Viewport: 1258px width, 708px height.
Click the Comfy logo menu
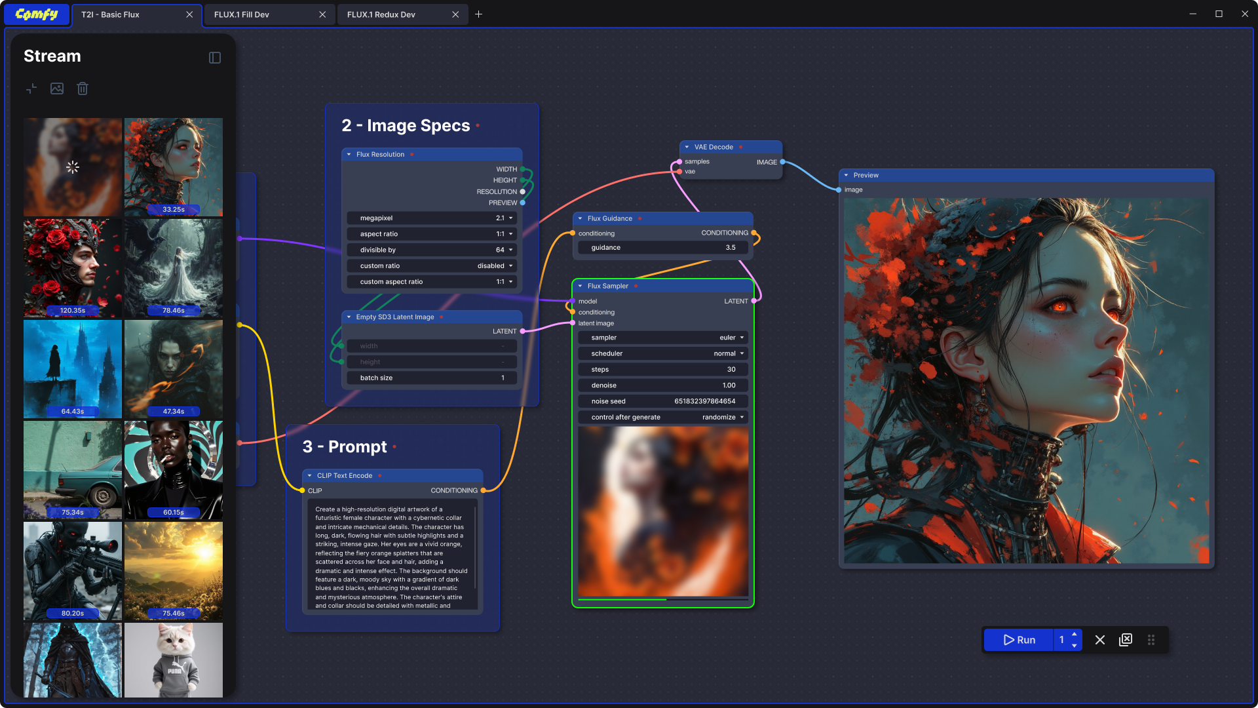click(37, 14)
